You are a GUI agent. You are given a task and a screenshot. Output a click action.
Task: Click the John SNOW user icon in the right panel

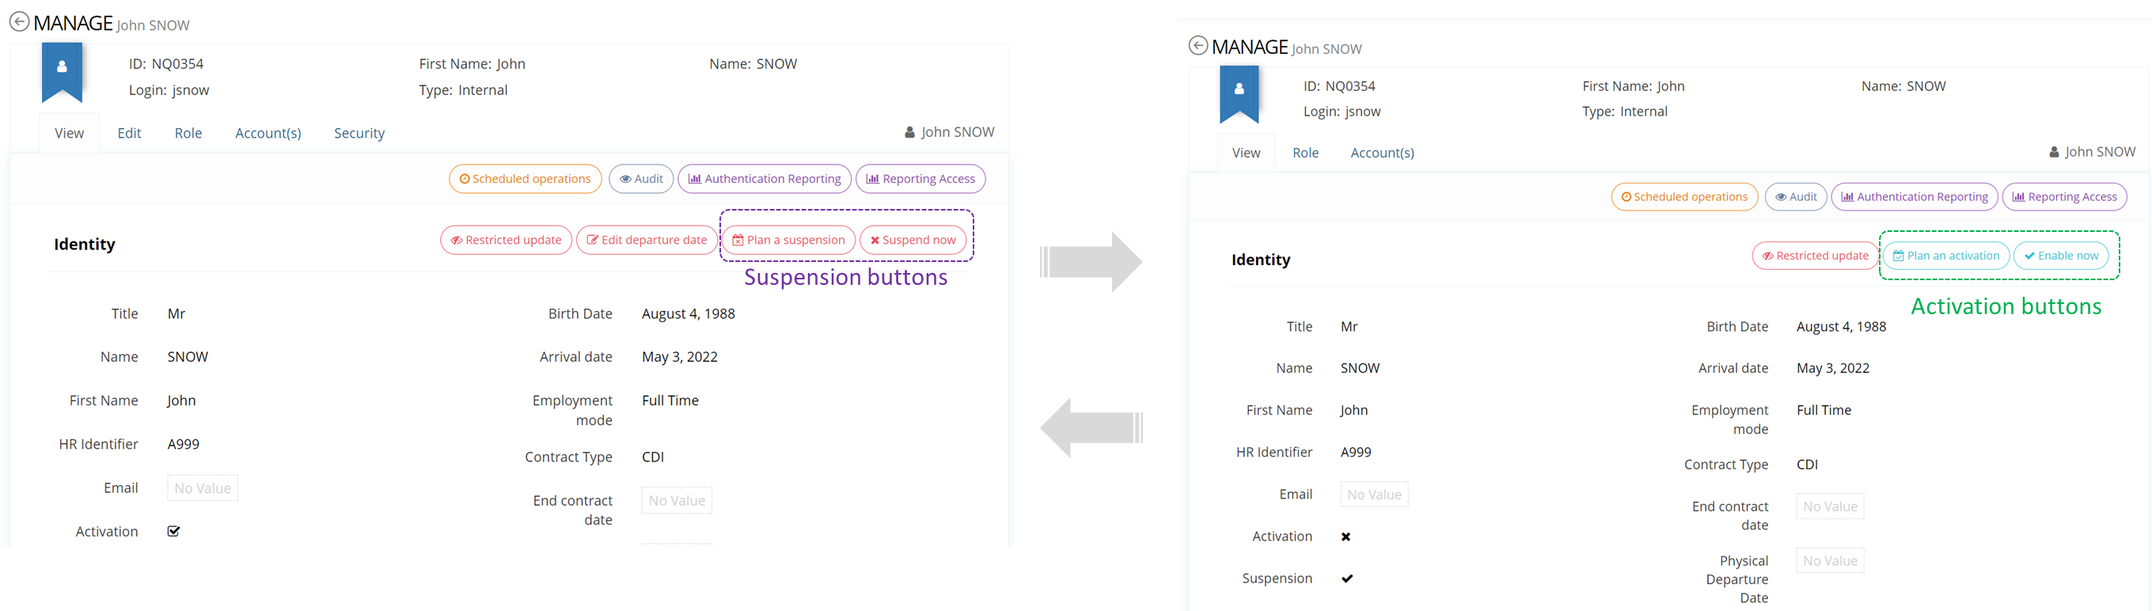(x=2055, y=152)
